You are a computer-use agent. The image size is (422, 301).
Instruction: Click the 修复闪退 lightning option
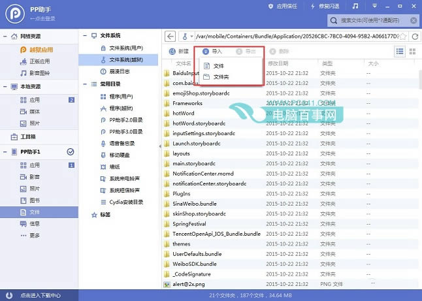(325, 6)
